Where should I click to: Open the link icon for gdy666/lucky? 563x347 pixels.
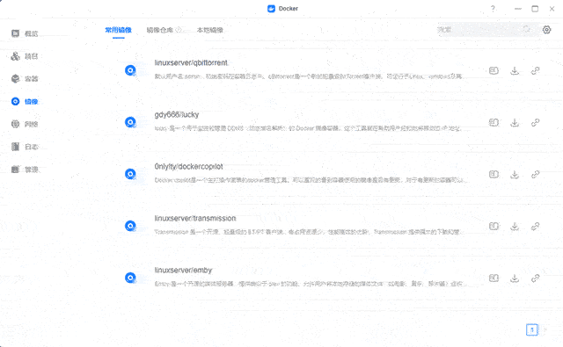[536, 123]
